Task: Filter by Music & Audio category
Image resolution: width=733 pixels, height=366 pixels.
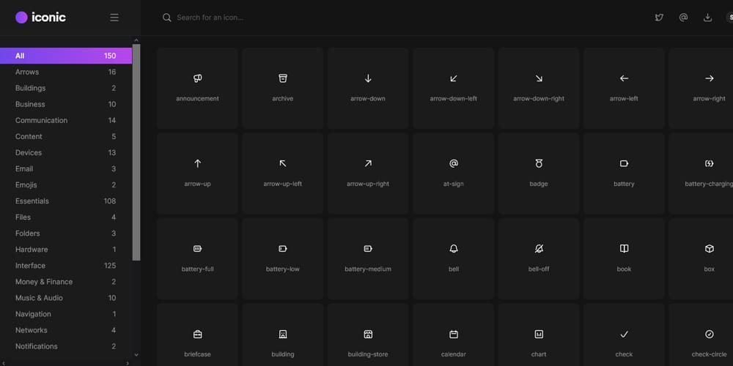Action: pyautogui.click(x=66, y=298)
